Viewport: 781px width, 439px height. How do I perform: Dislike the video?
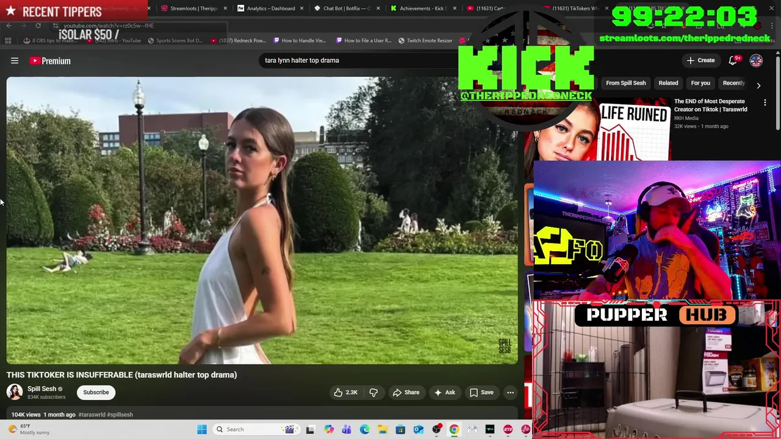373,393
